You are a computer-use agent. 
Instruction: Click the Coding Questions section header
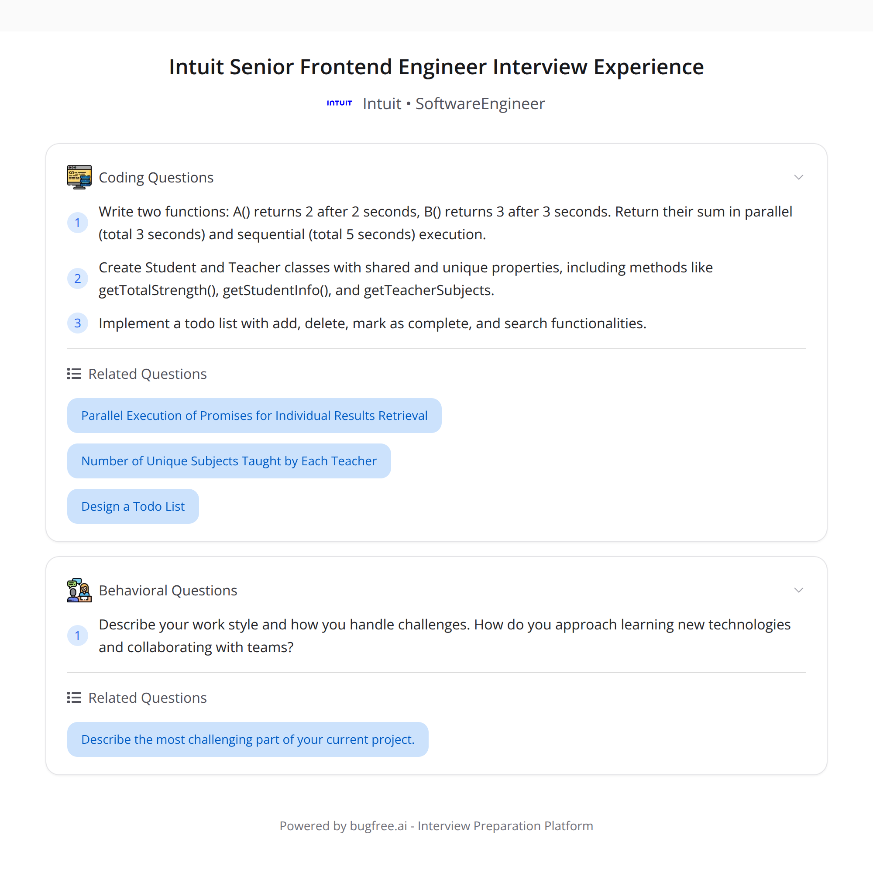pyautogui.click(x=156, y=178)
